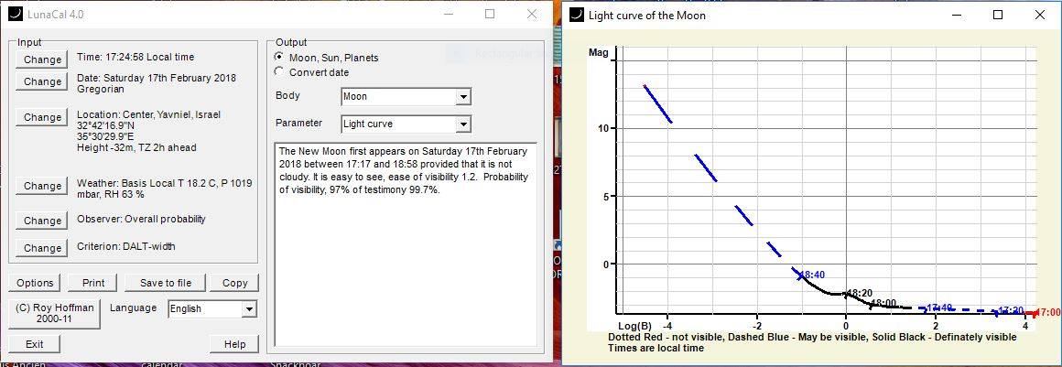Click the 18:40 marker on light curve
Image resolution: width=1062 pixels, height=367 pixels.
click(811, 275)
